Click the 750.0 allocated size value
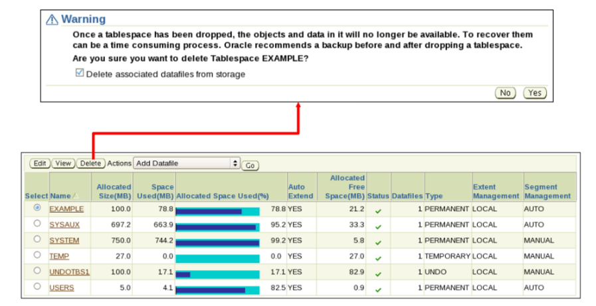Screen dimensions: 596x306 (121, 240)
